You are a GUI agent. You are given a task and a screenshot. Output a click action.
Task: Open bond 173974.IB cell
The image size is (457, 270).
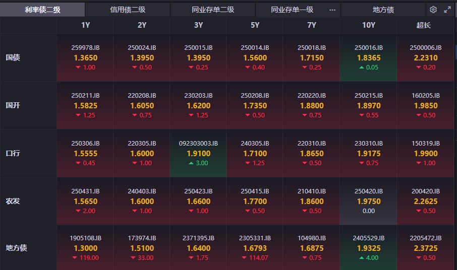142,248
